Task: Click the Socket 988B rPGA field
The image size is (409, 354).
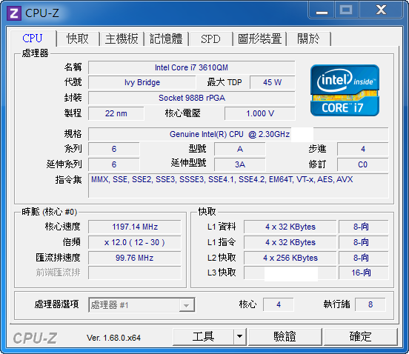Action: (x=191, y=98)
